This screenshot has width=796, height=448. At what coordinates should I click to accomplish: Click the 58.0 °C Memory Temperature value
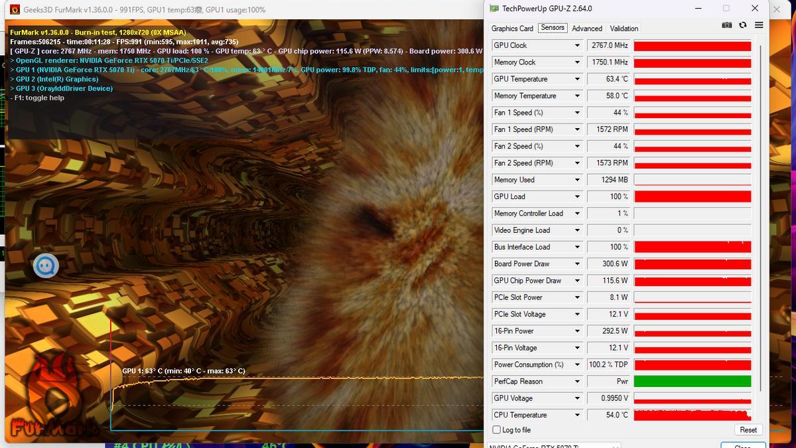pos(609,96)
